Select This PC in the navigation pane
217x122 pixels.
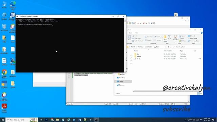click(121, 81)
